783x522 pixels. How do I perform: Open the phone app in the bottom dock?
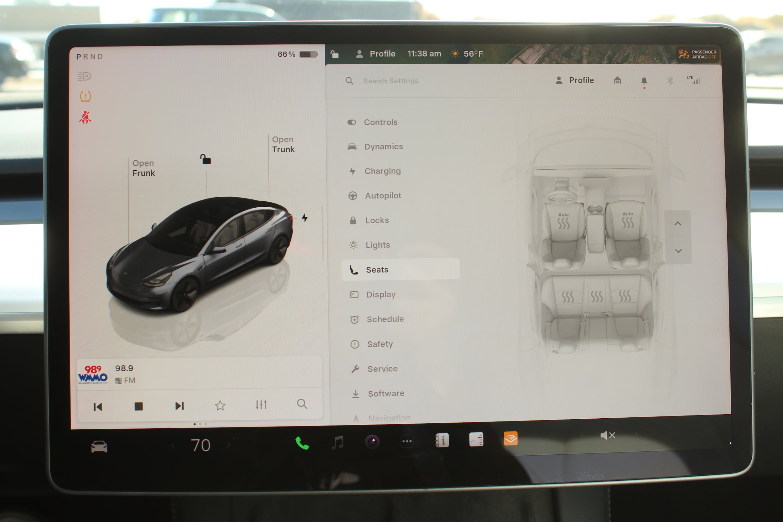[302, 443]
